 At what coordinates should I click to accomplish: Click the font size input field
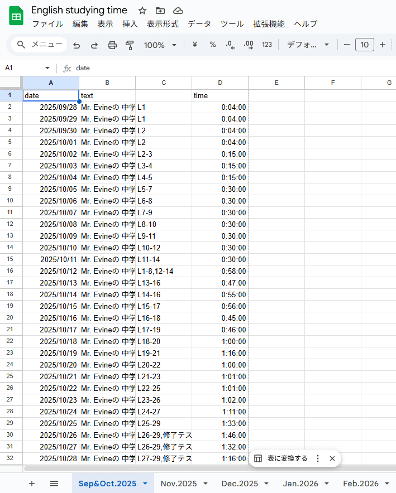pyautogui.click(x=364, y=45)
